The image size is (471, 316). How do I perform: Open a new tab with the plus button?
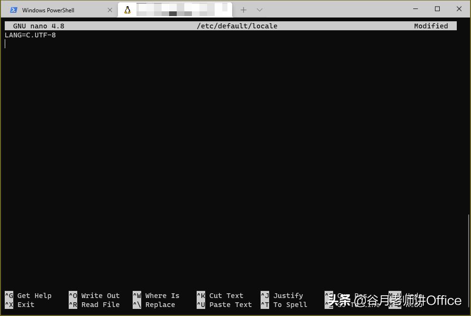[243, 9]
